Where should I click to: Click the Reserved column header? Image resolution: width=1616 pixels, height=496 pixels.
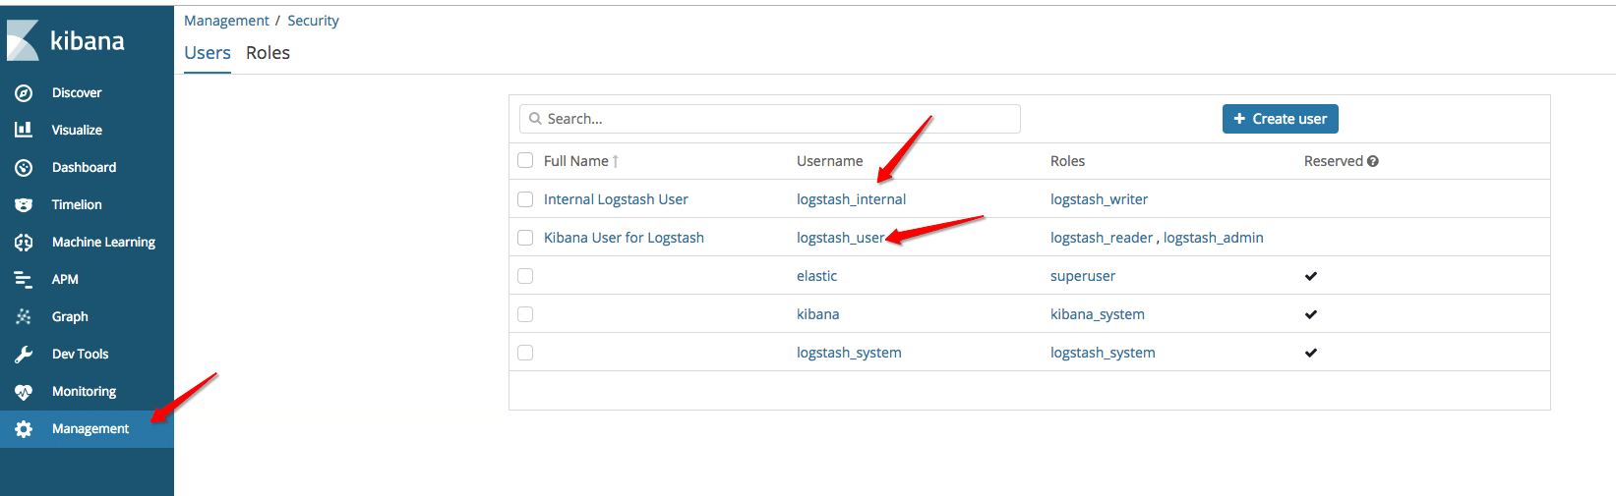[x=1334, y=161]
